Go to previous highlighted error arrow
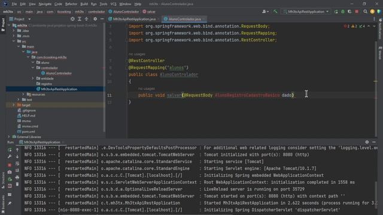Viewport: 383px width, 215px height. pyautogui.click(x=369, y=26)
